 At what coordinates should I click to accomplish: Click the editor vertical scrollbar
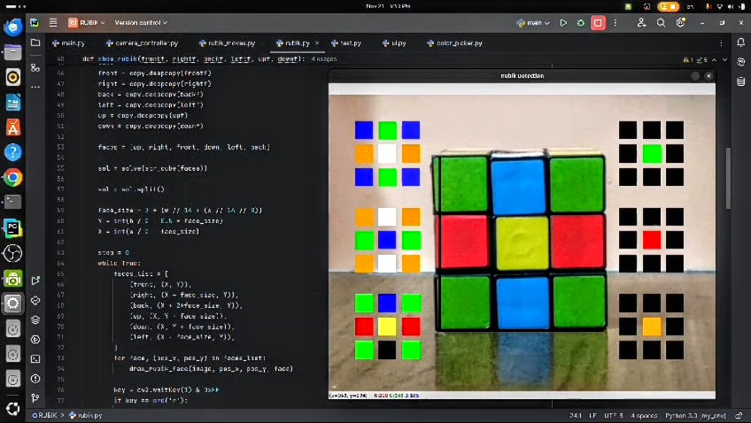click(728, 177)
